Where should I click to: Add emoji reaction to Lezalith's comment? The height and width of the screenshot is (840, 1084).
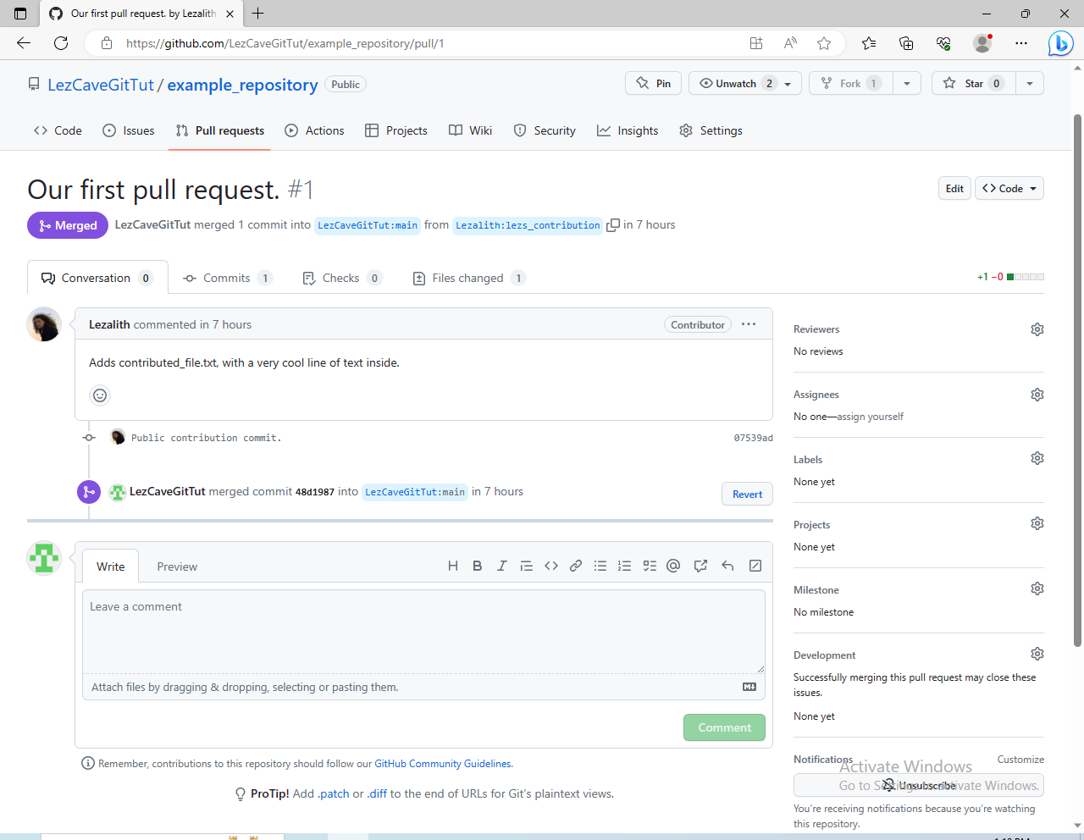[100, 395]
